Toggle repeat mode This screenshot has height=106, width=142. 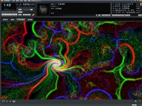(29, 15)
